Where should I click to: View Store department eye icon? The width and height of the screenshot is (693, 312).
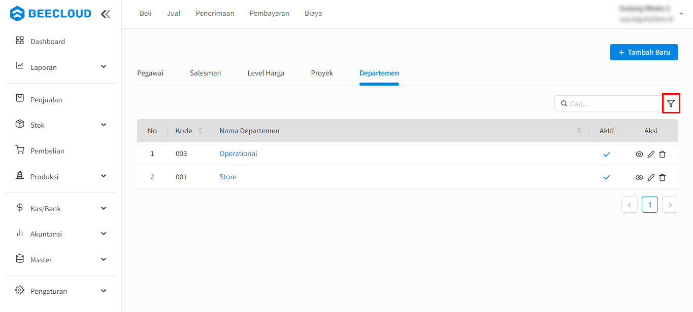point(639,177)
